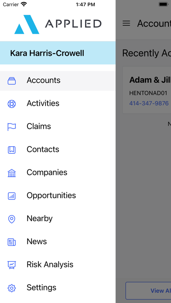Tap the 1:47 PM clock
This screenshot has height=303, width=171.
[x=85, y=4]
